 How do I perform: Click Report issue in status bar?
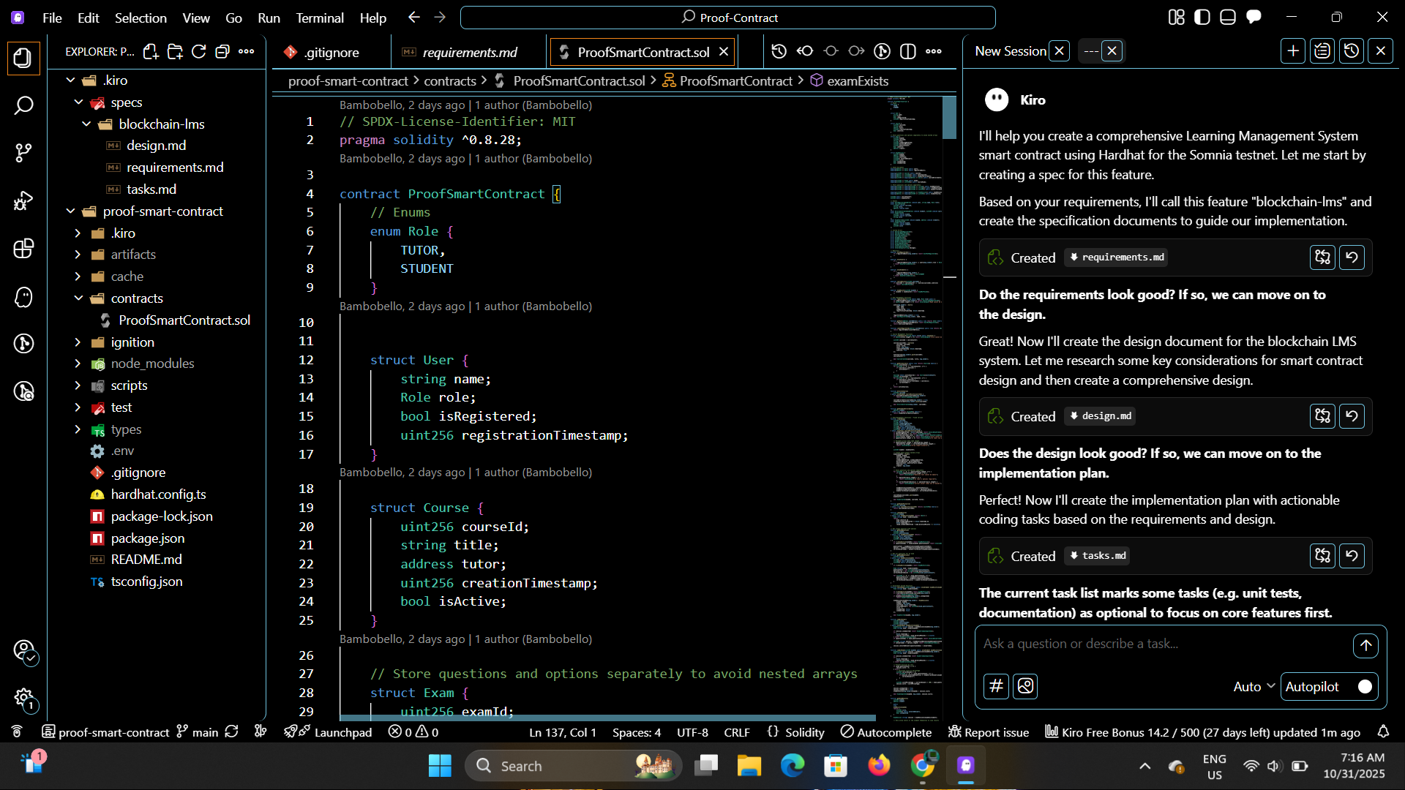989,732
